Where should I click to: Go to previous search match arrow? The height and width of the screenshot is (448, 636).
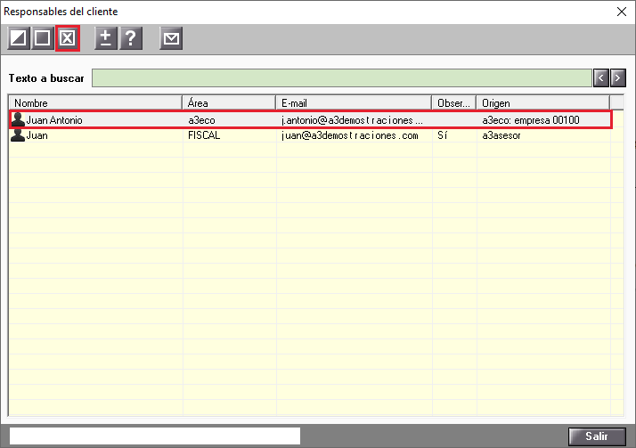[x=601, y=77]
